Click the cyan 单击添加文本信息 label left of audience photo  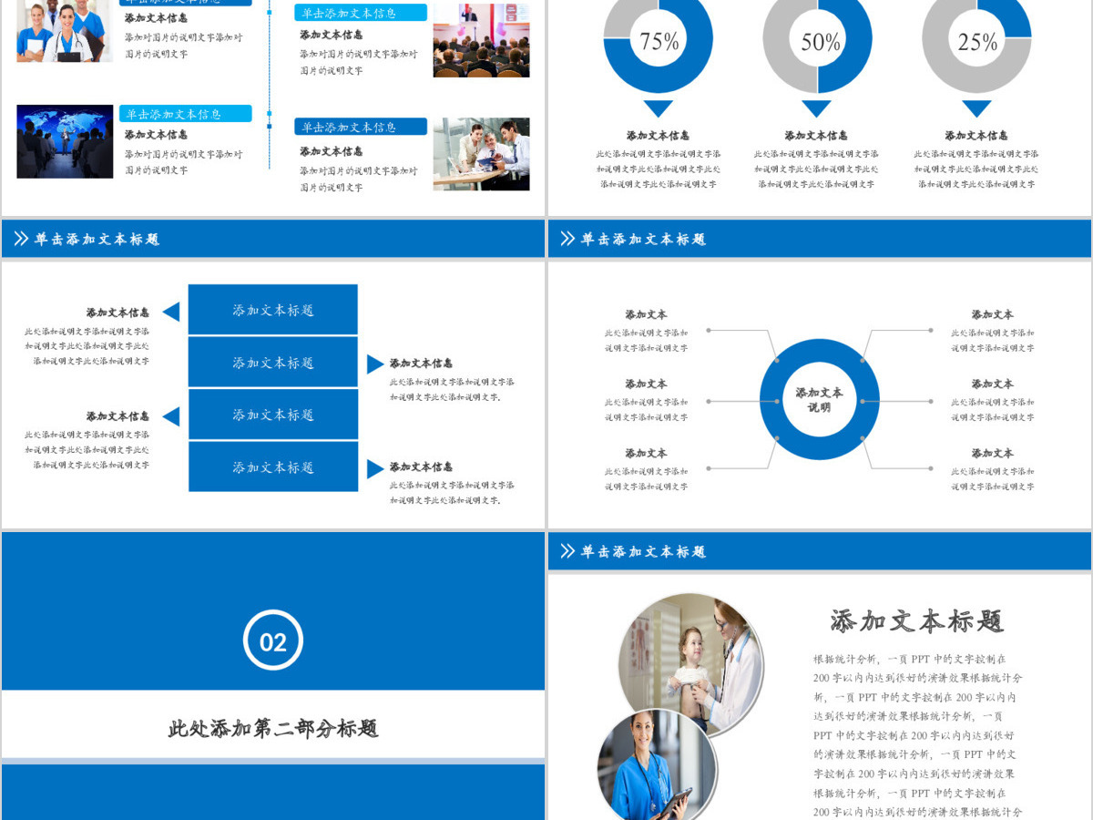pyautogui.click(x=361, y=13)
